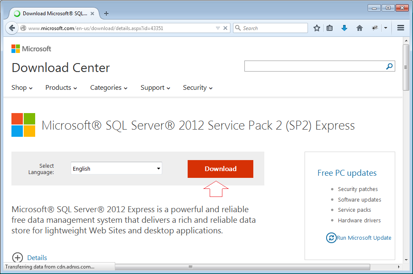Expand the Support menu
This screenshot has height=274, width=413.
point(155,88)
